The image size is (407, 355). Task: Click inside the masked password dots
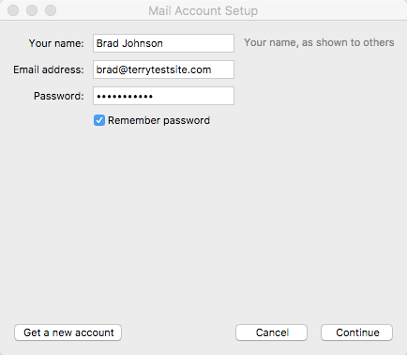click(125, 97)
